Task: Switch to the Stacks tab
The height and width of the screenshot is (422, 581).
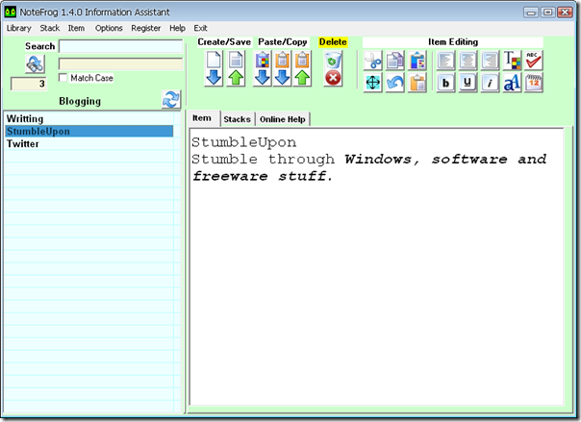Action: tap(238, 119)
